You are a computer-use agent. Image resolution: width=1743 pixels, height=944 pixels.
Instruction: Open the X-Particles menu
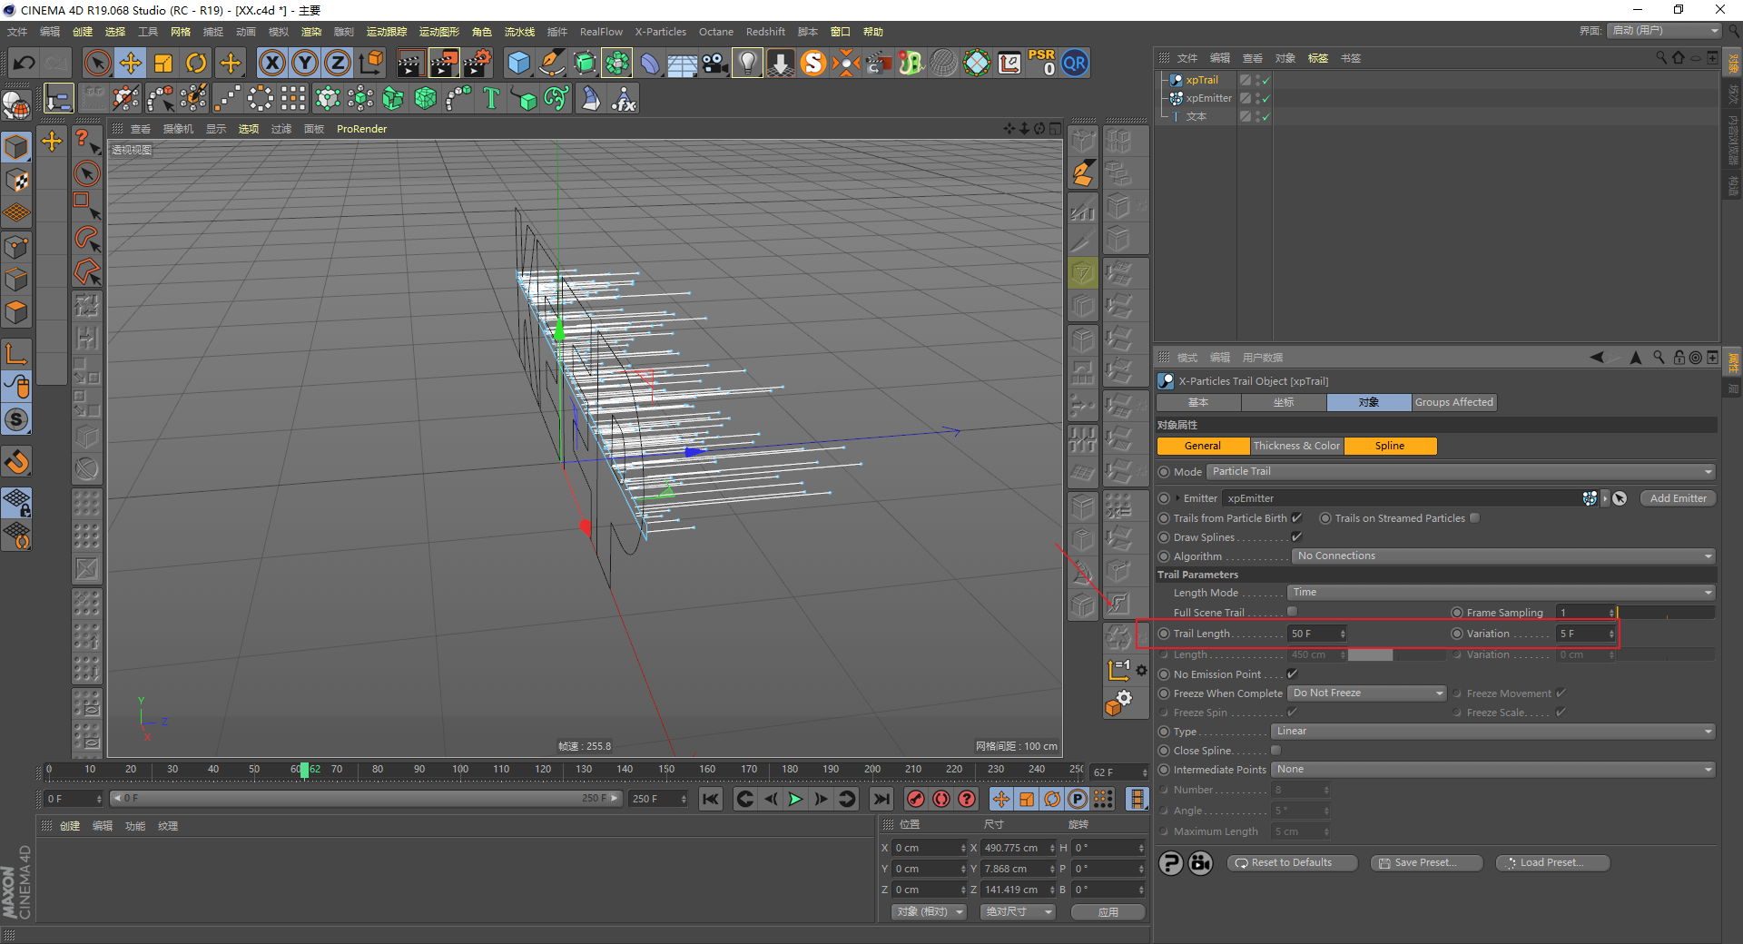(x=661, y=32)
